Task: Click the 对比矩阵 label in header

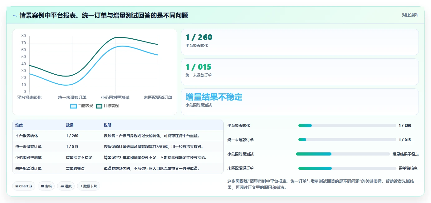Action: 410,15
